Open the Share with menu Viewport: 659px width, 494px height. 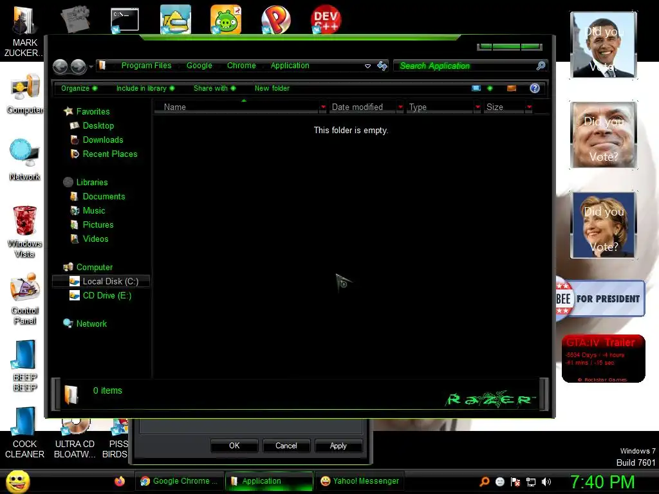[214, 88]
